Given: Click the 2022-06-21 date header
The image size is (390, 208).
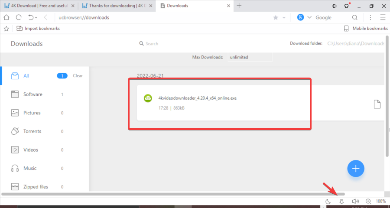Looking at the screenshot, I should [x=150, y=76].
